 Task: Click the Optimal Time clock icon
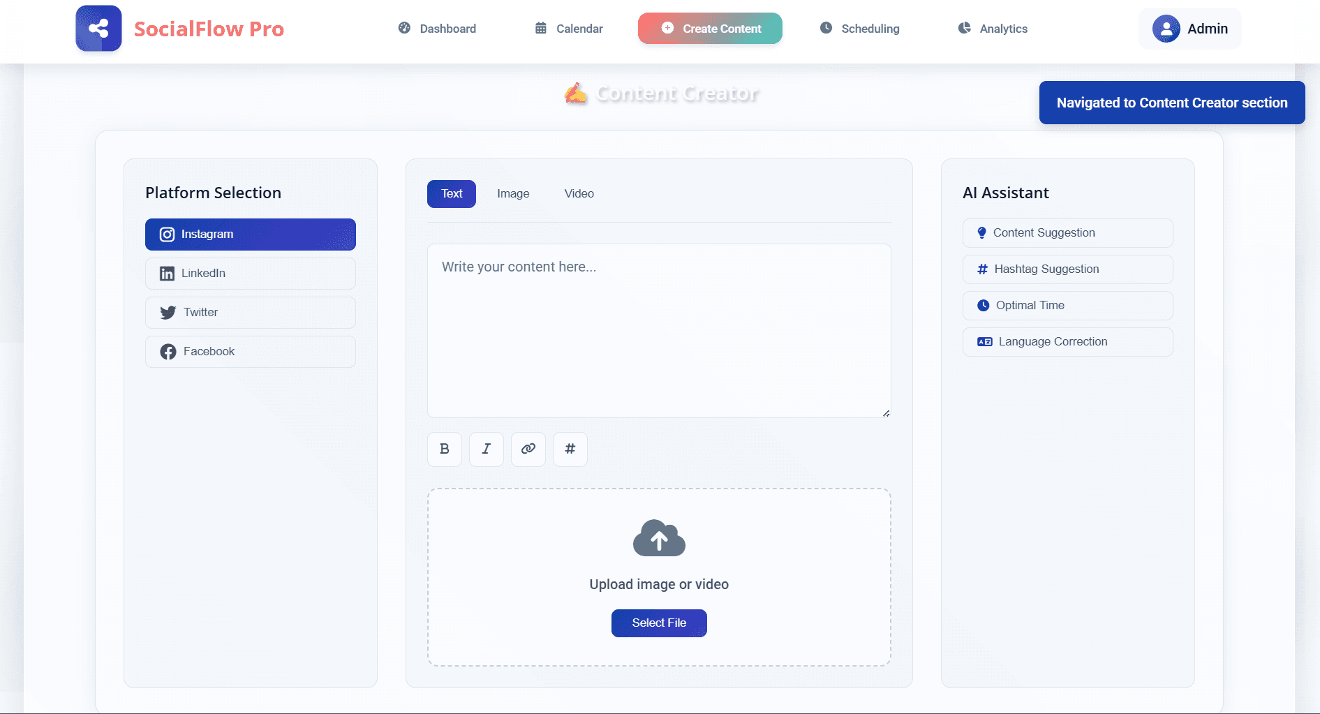tap(983, 305)
